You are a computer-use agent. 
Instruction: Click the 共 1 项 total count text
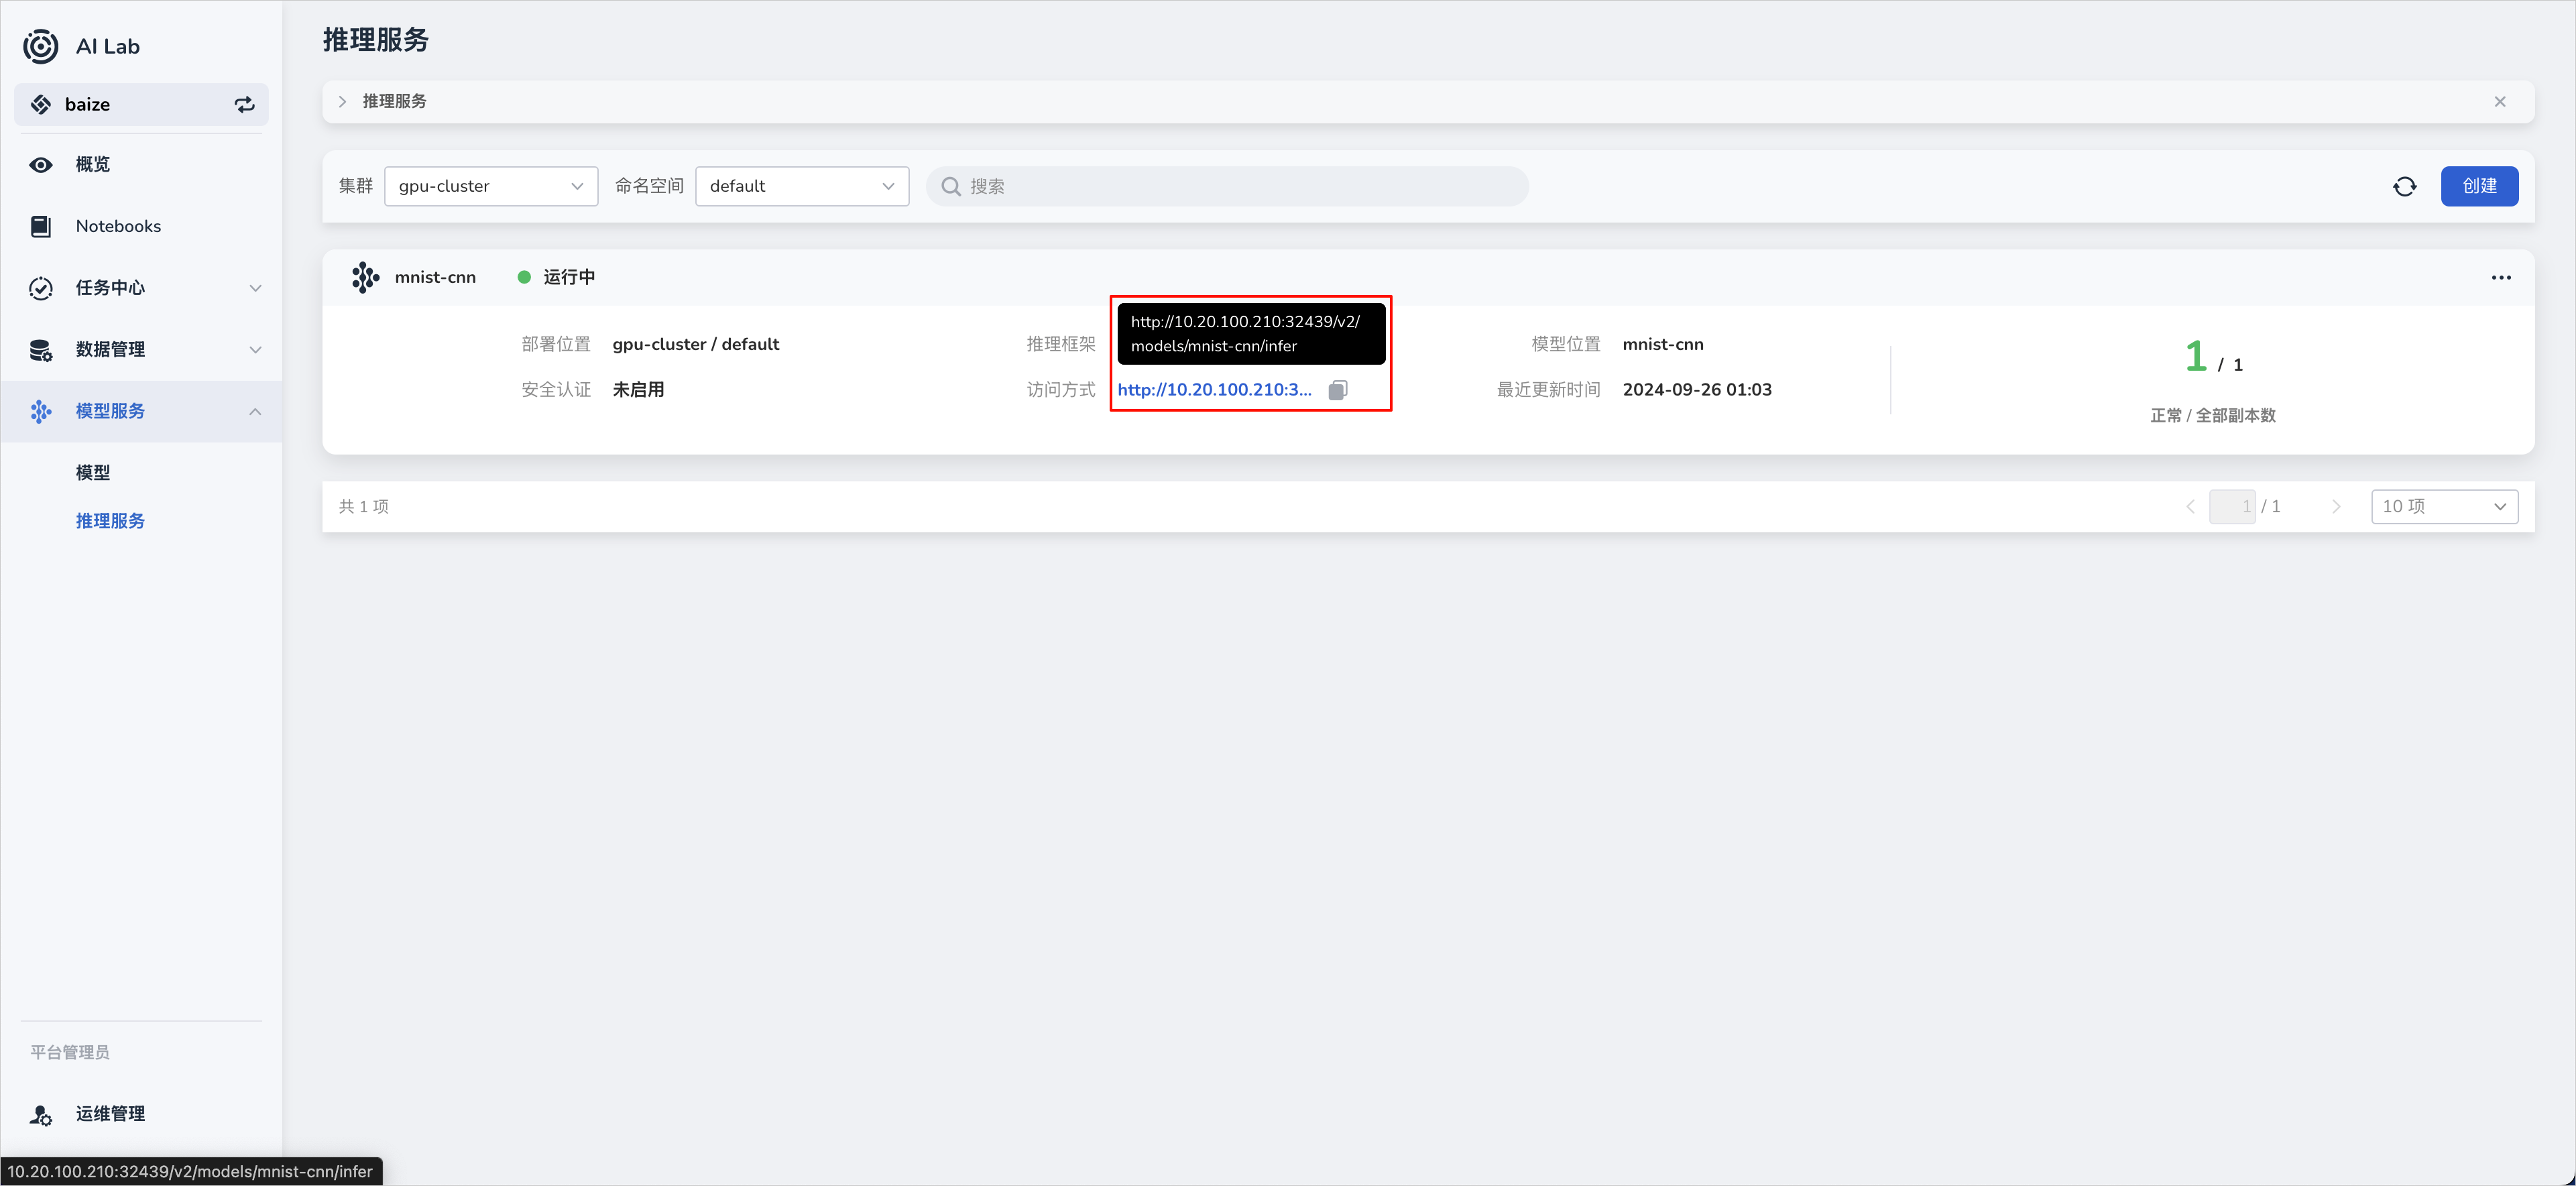click(x=364, y=507)
